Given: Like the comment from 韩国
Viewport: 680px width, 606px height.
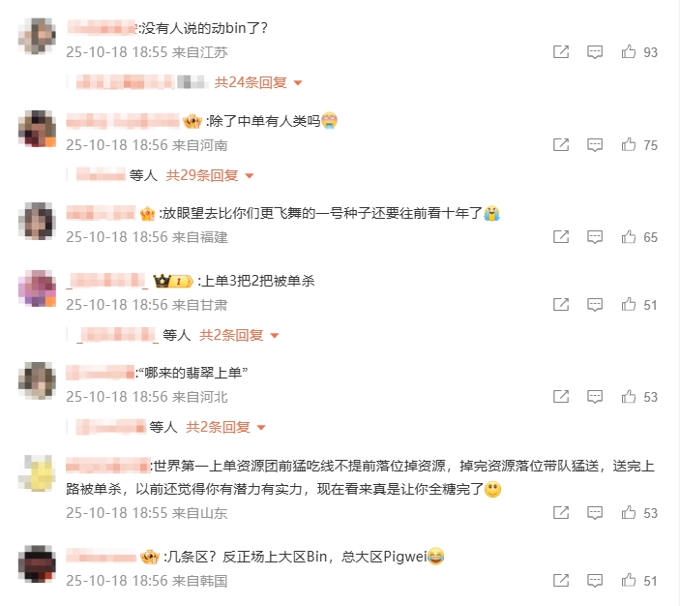Looking at the screenshot, I should [x=629, y=581].
